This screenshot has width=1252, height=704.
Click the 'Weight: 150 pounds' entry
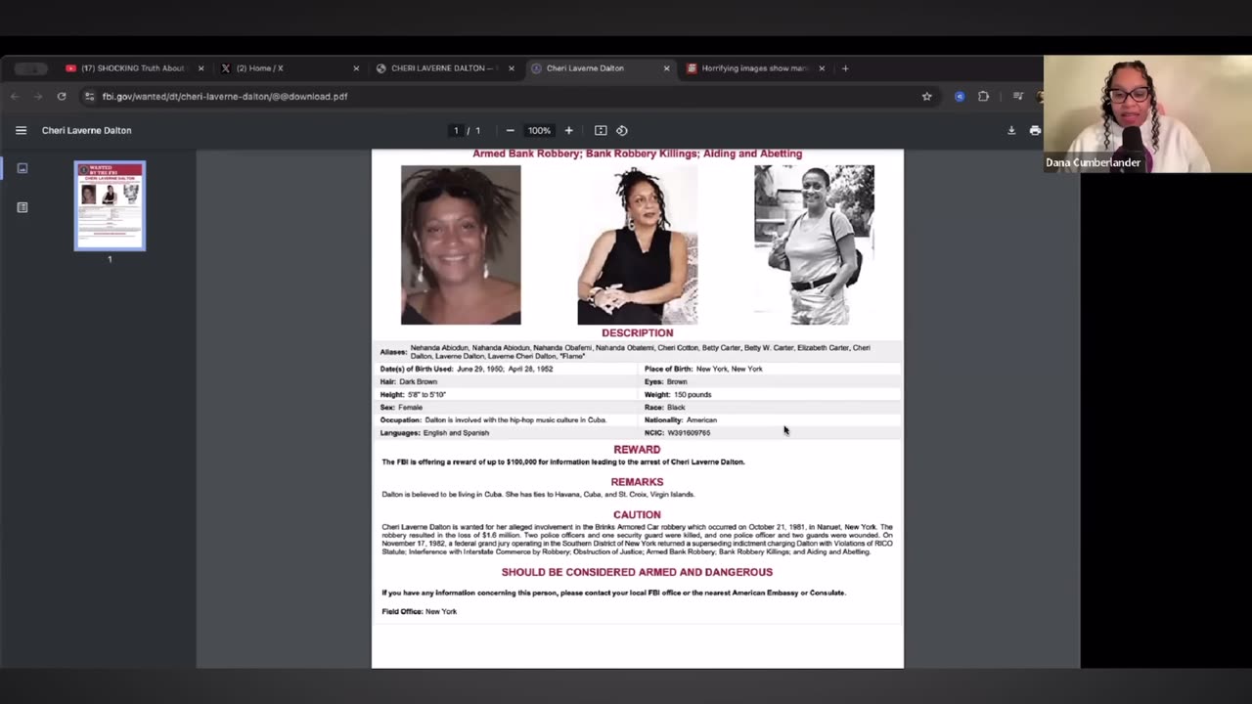click(x=678, y=394)
